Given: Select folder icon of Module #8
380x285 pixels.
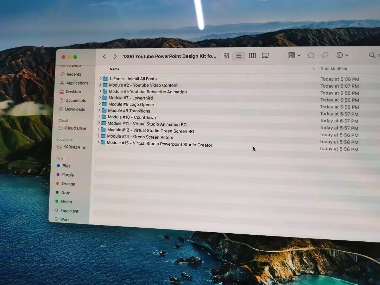Looking at the screenshot, I should [x=104, y=104].
